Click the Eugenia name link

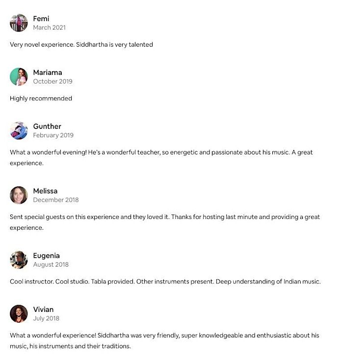46,255
